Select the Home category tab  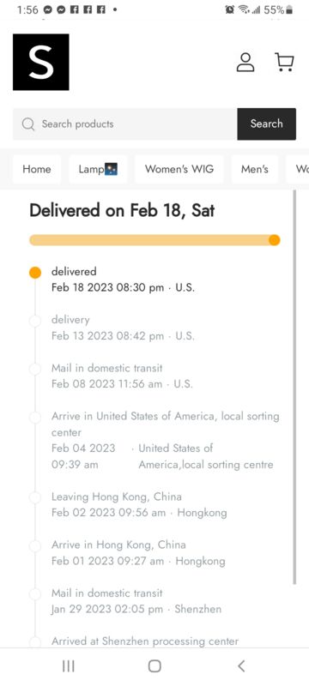(x=37, y=169)
